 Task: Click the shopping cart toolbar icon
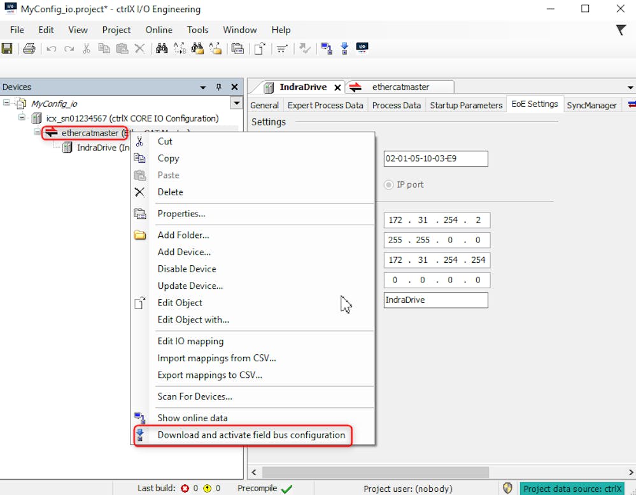[282, 49]
